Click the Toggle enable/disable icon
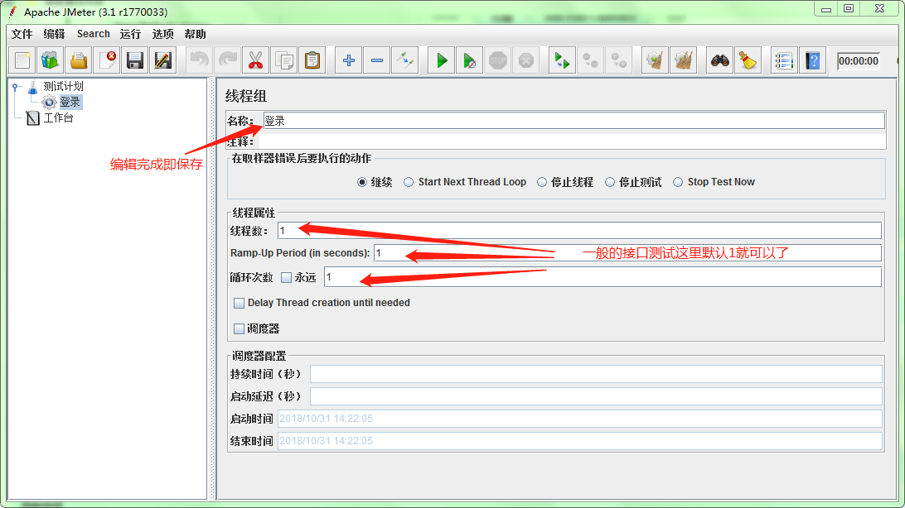The image size is (905, 508). 405,60
